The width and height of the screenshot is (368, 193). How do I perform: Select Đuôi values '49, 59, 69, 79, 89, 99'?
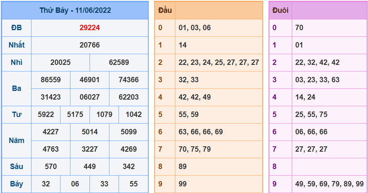[x=329, y=184]
